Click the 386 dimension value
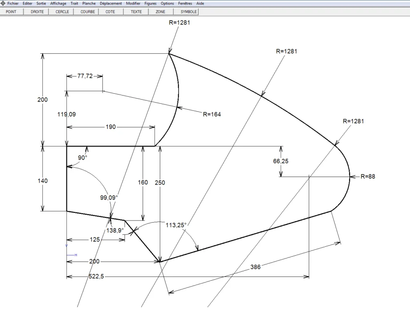The width and height of the screenshot is (410, 319). point(255,267)
